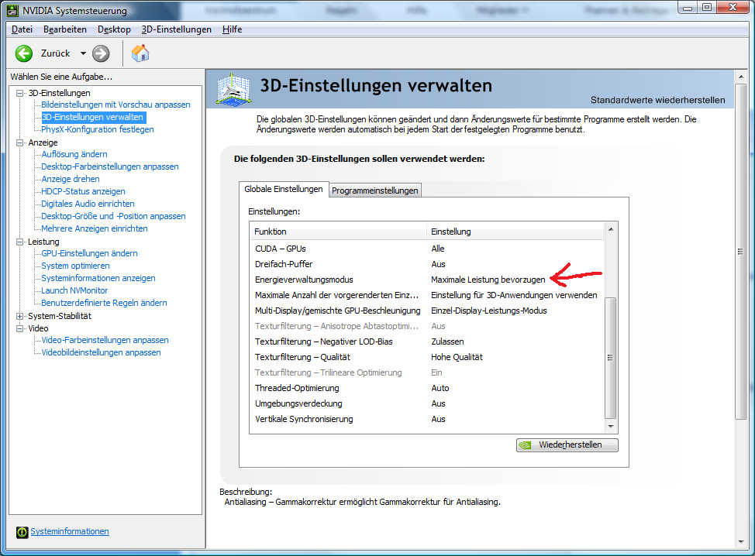Viewport: 755px width, 556px height.
Task: Open the Einzel-Display-Leistungs-Modus value
Action: (x=488, y=311)
